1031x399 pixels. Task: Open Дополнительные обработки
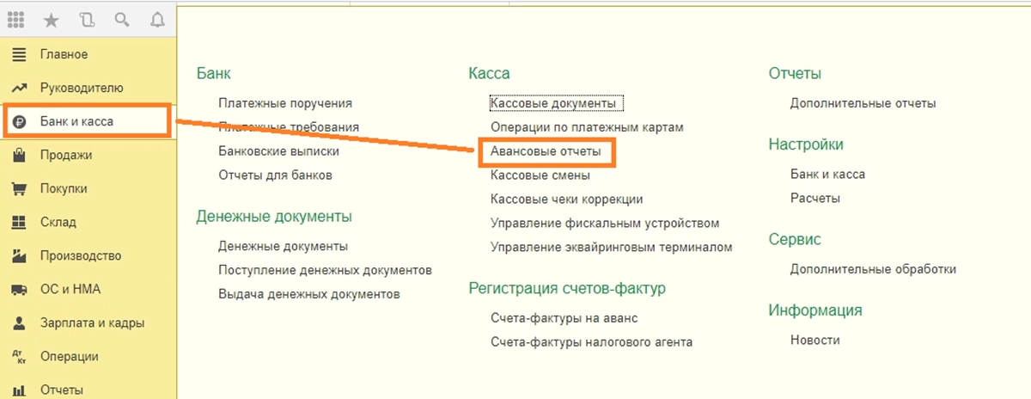coord(873,269)
